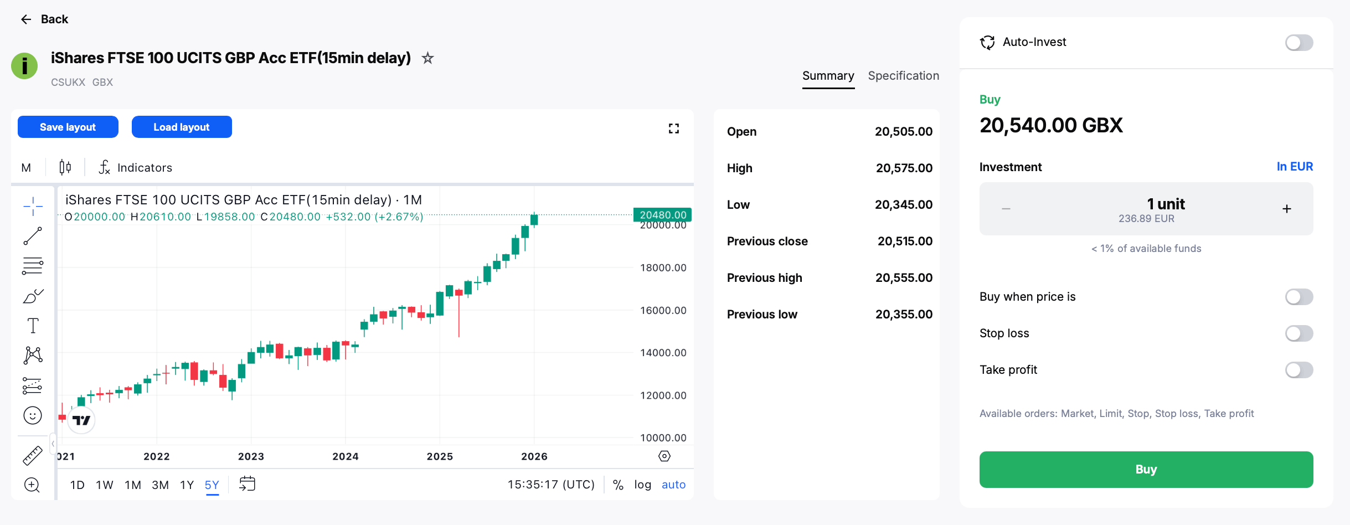1350x525 pixels.
Task: Increase units with plus button
Action: (1287, 209)
